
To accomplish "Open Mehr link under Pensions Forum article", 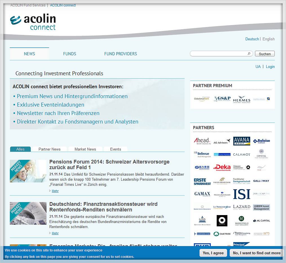I will pos(55,191).
